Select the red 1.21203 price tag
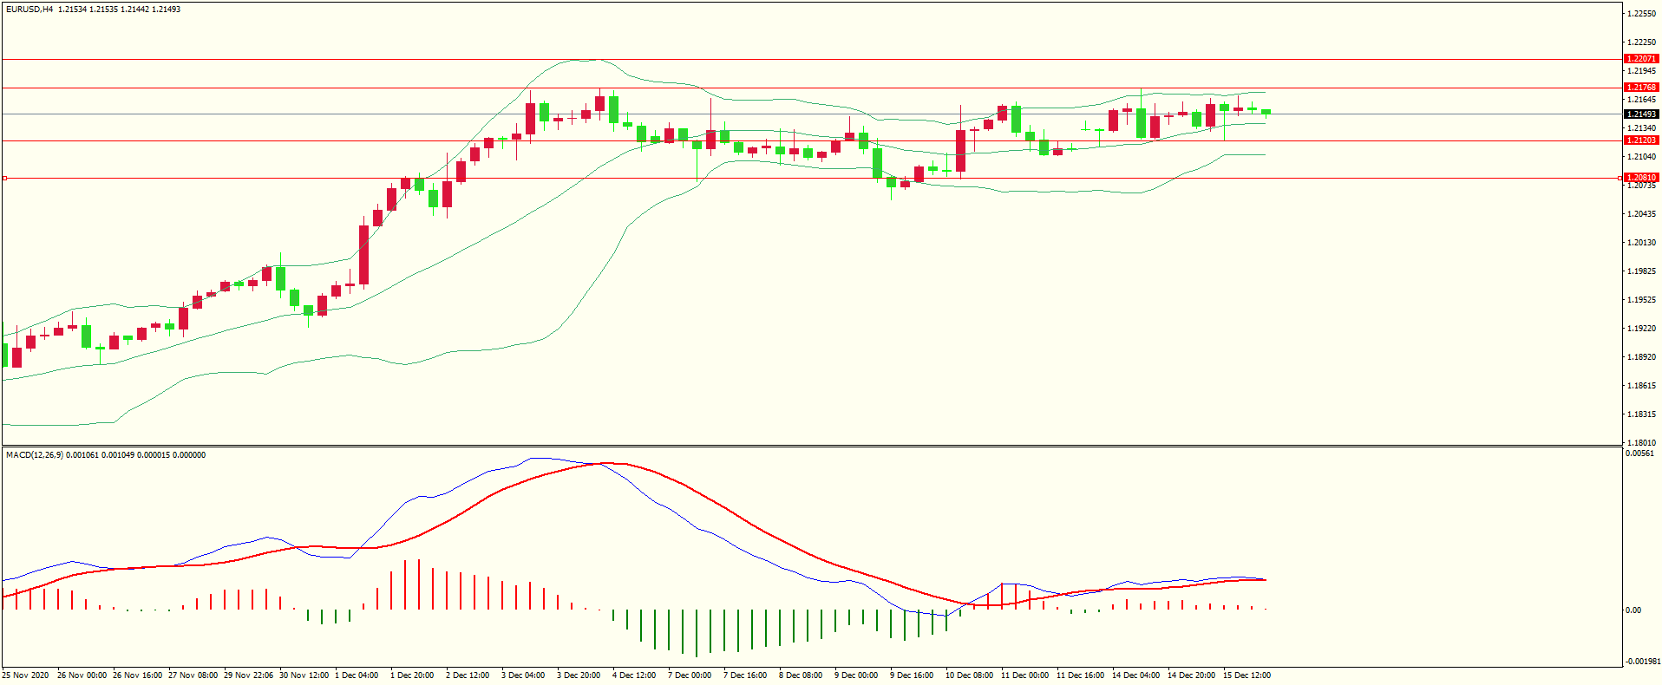The image size is (1662, 685). coord(1641,140)
